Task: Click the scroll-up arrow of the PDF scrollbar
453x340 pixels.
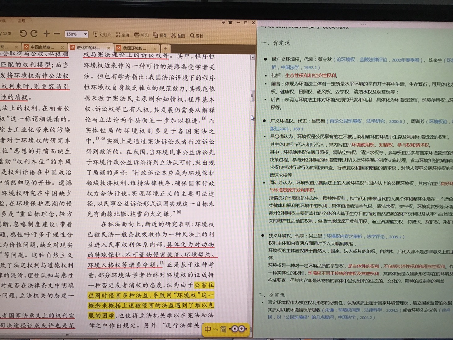Action: point(253,57)
